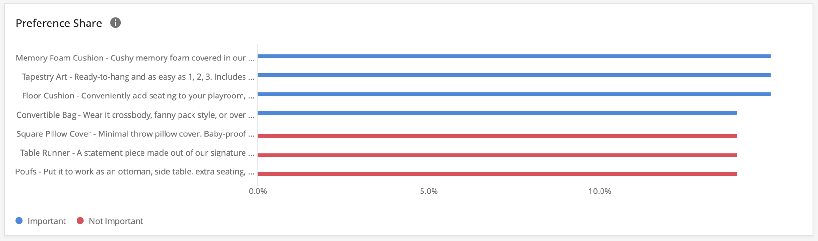Toggle the Not Important series legend label
Viewport: 818px width, 241px height.
[116, 221]
